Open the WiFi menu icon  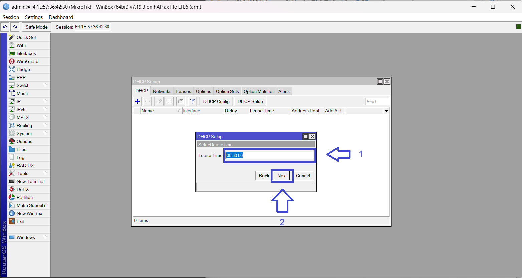pos(12,45)
